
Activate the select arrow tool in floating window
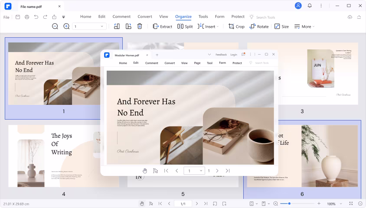coord(155,171)
